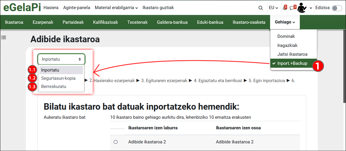346x151 pixels.
Task: Toggle the Edizioa edit mode switch
Action: 337,8
